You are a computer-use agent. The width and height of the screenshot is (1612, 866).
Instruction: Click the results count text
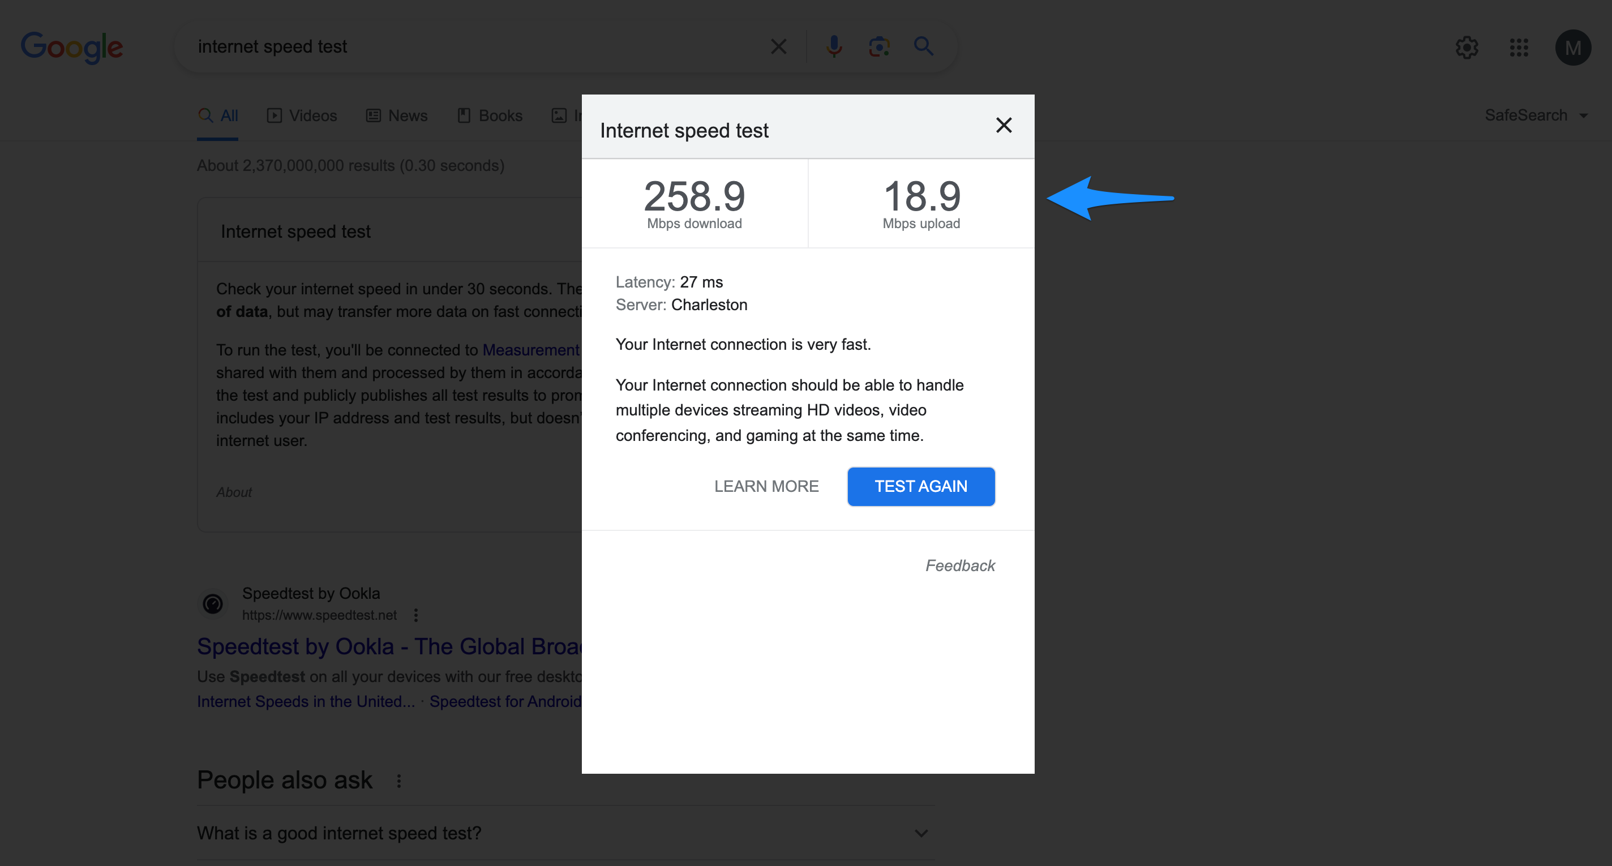coord(350,166)
